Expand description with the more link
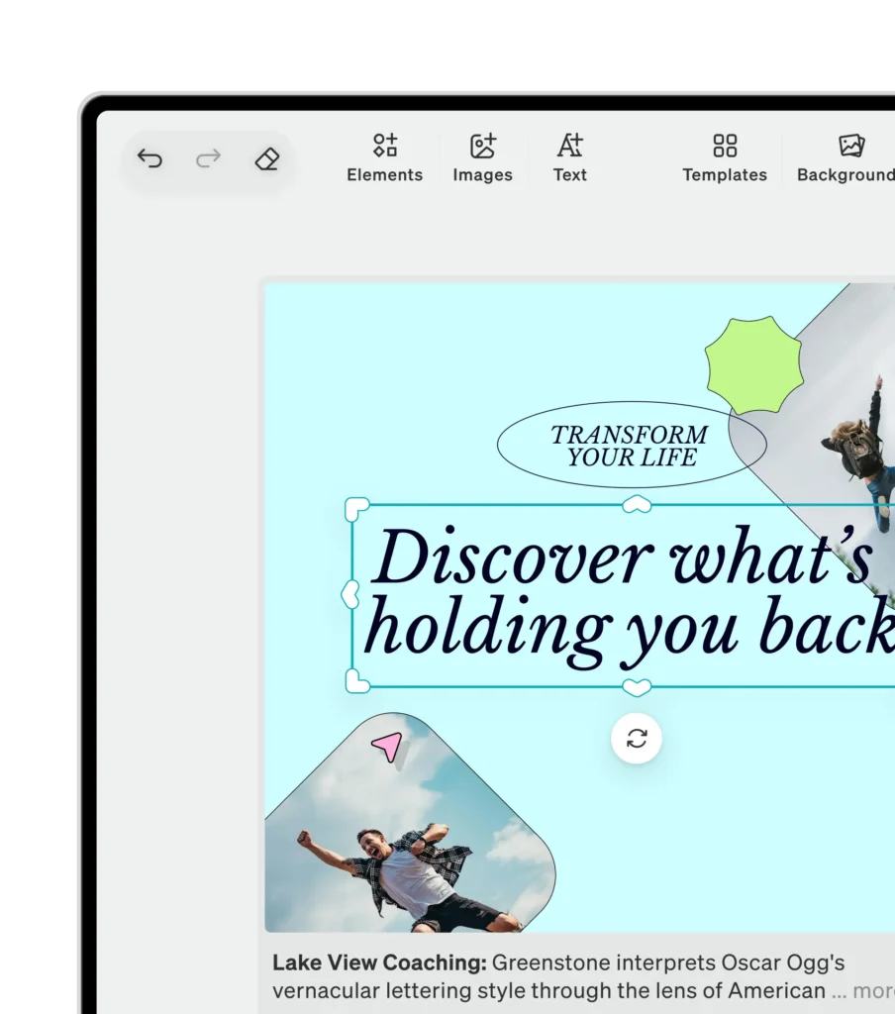This screenshot has width=895, height=1014. point(873,990)
